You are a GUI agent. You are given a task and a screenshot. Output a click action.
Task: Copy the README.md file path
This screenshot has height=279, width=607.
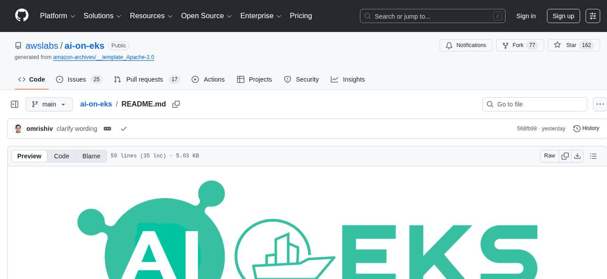176,104
